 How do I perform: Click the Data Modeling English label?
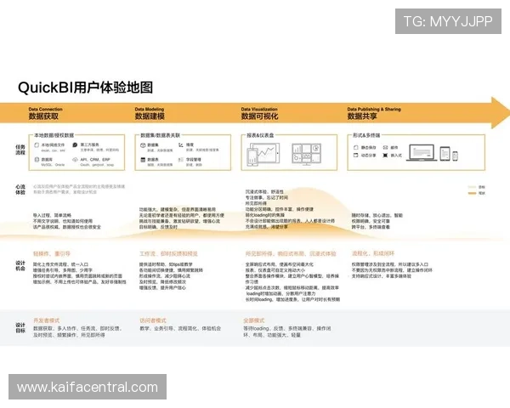[x=150, y=110]
